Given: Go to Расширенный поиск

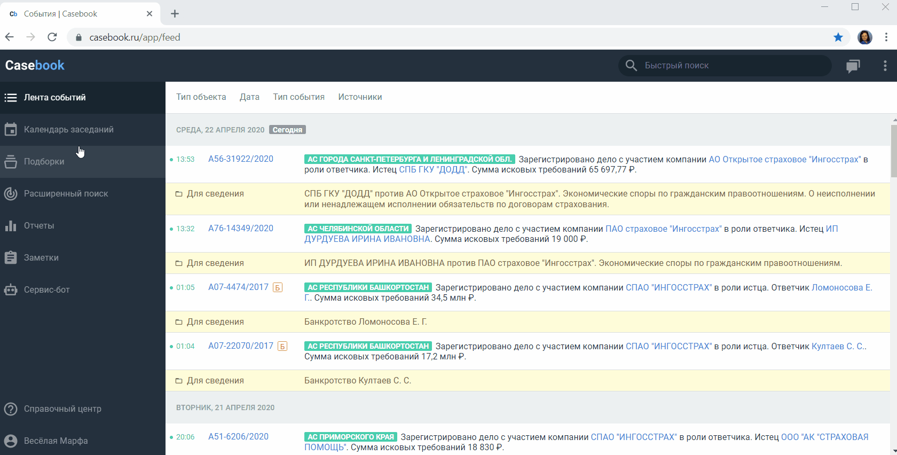Looking at the screenshot, I should point(83,193).
